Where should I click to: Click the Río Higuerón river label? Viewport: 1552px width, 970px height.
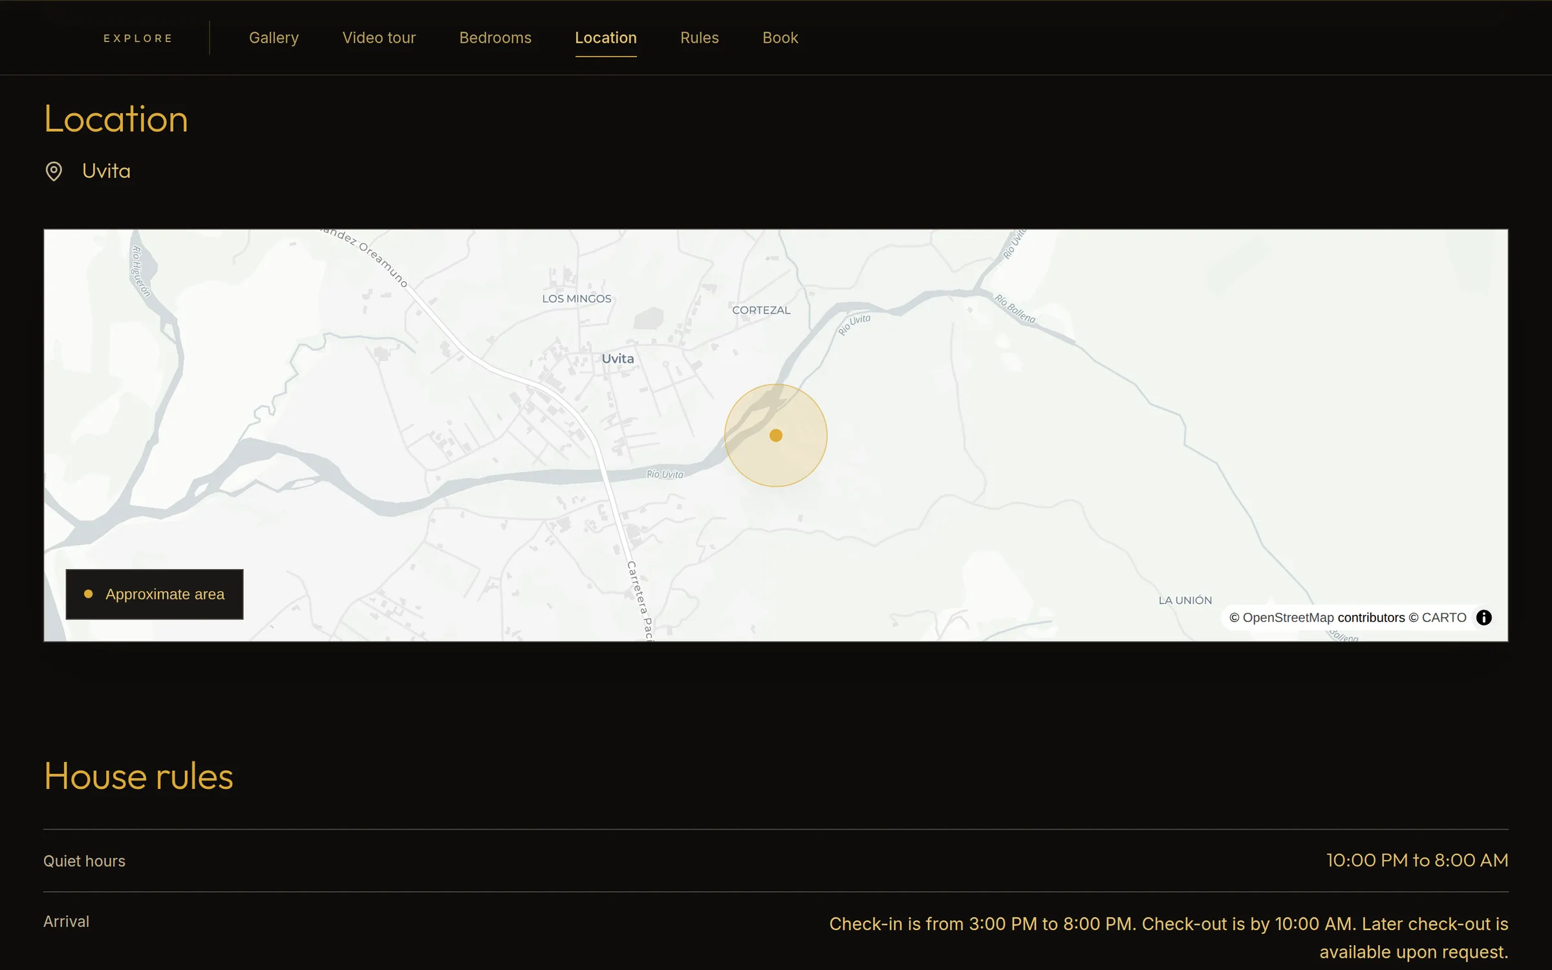[141, 271]
